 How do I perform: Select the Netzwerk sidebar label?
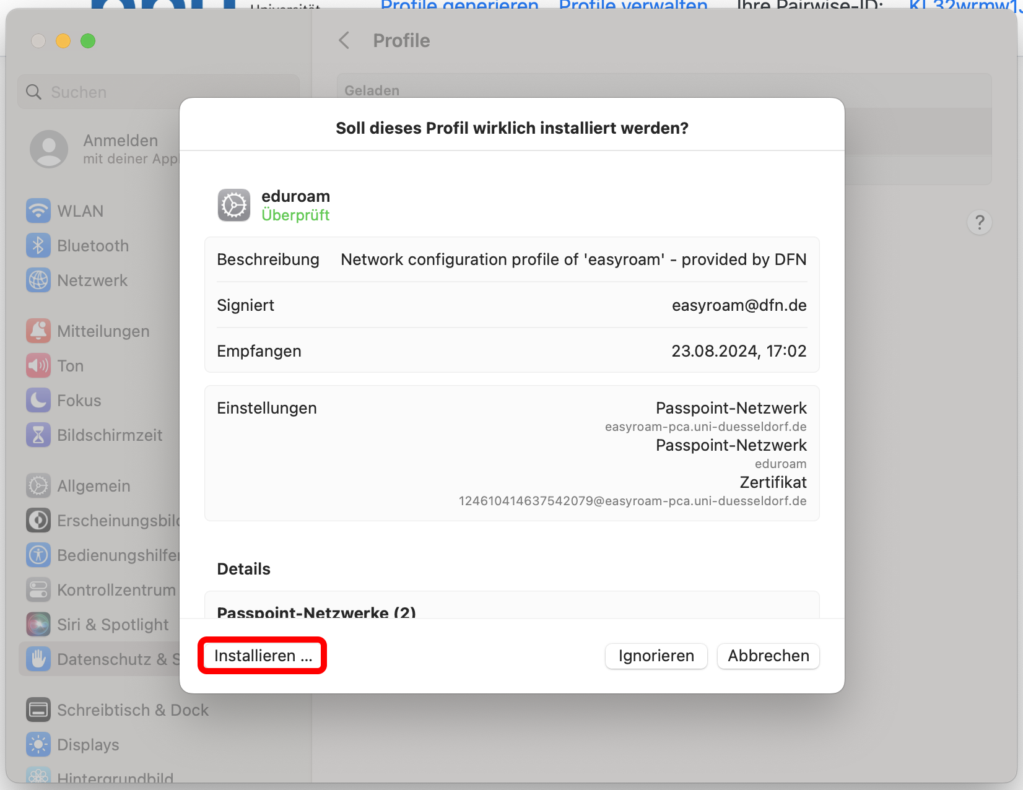(92, 280)
